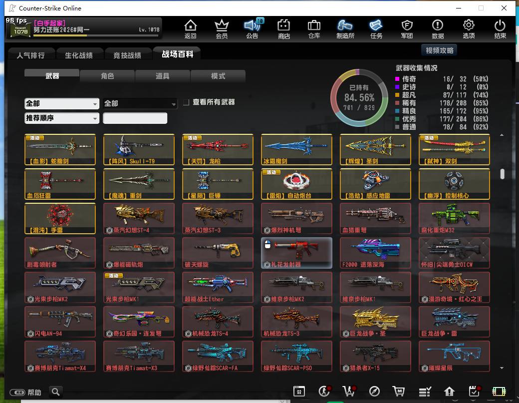Toggle the 帮助 help switch
Viewport: 519px width, 403px height.
tap(17, 393)
